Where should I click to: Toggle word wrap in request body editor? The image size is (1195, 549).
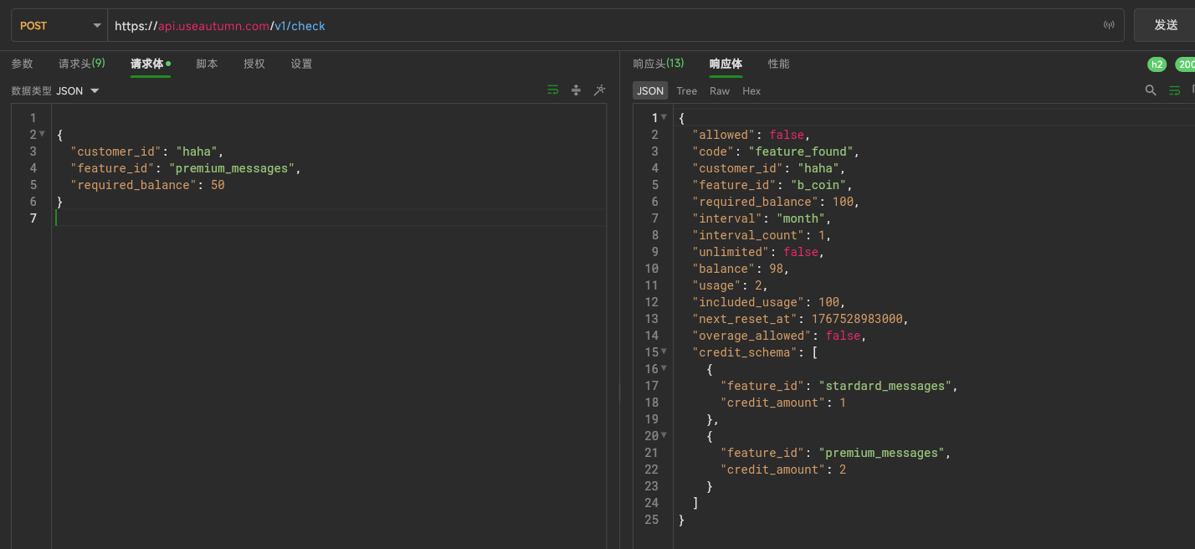[552, 90]
